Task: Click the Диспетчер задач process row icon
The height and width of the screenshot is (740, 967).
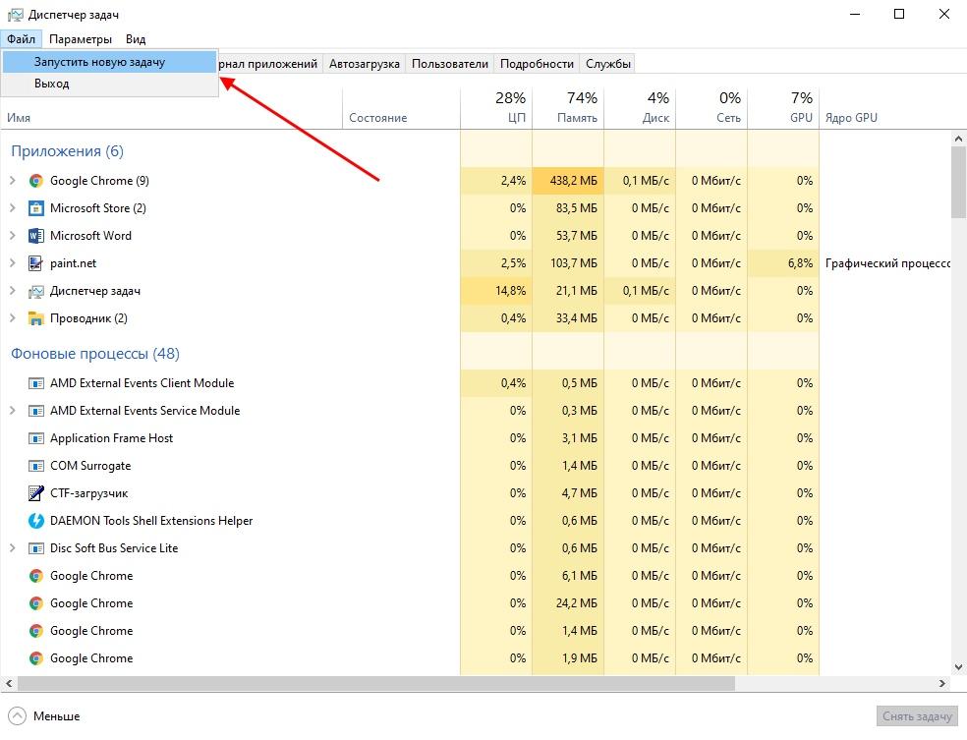Action: click(36, 291)
